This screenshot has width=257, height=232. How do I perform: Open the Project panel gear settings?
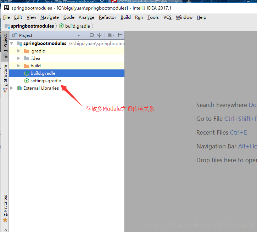pyautogui.click(x=111, y=35)
